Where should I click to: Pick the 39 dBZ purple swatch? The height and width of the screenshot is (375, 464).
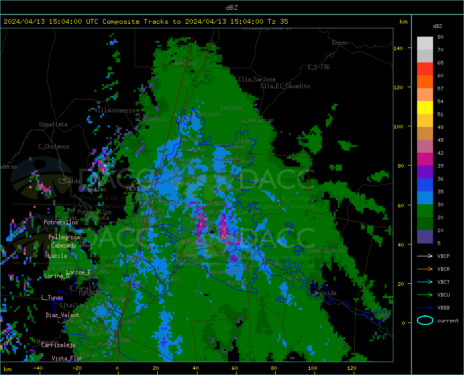pos(425,172)
